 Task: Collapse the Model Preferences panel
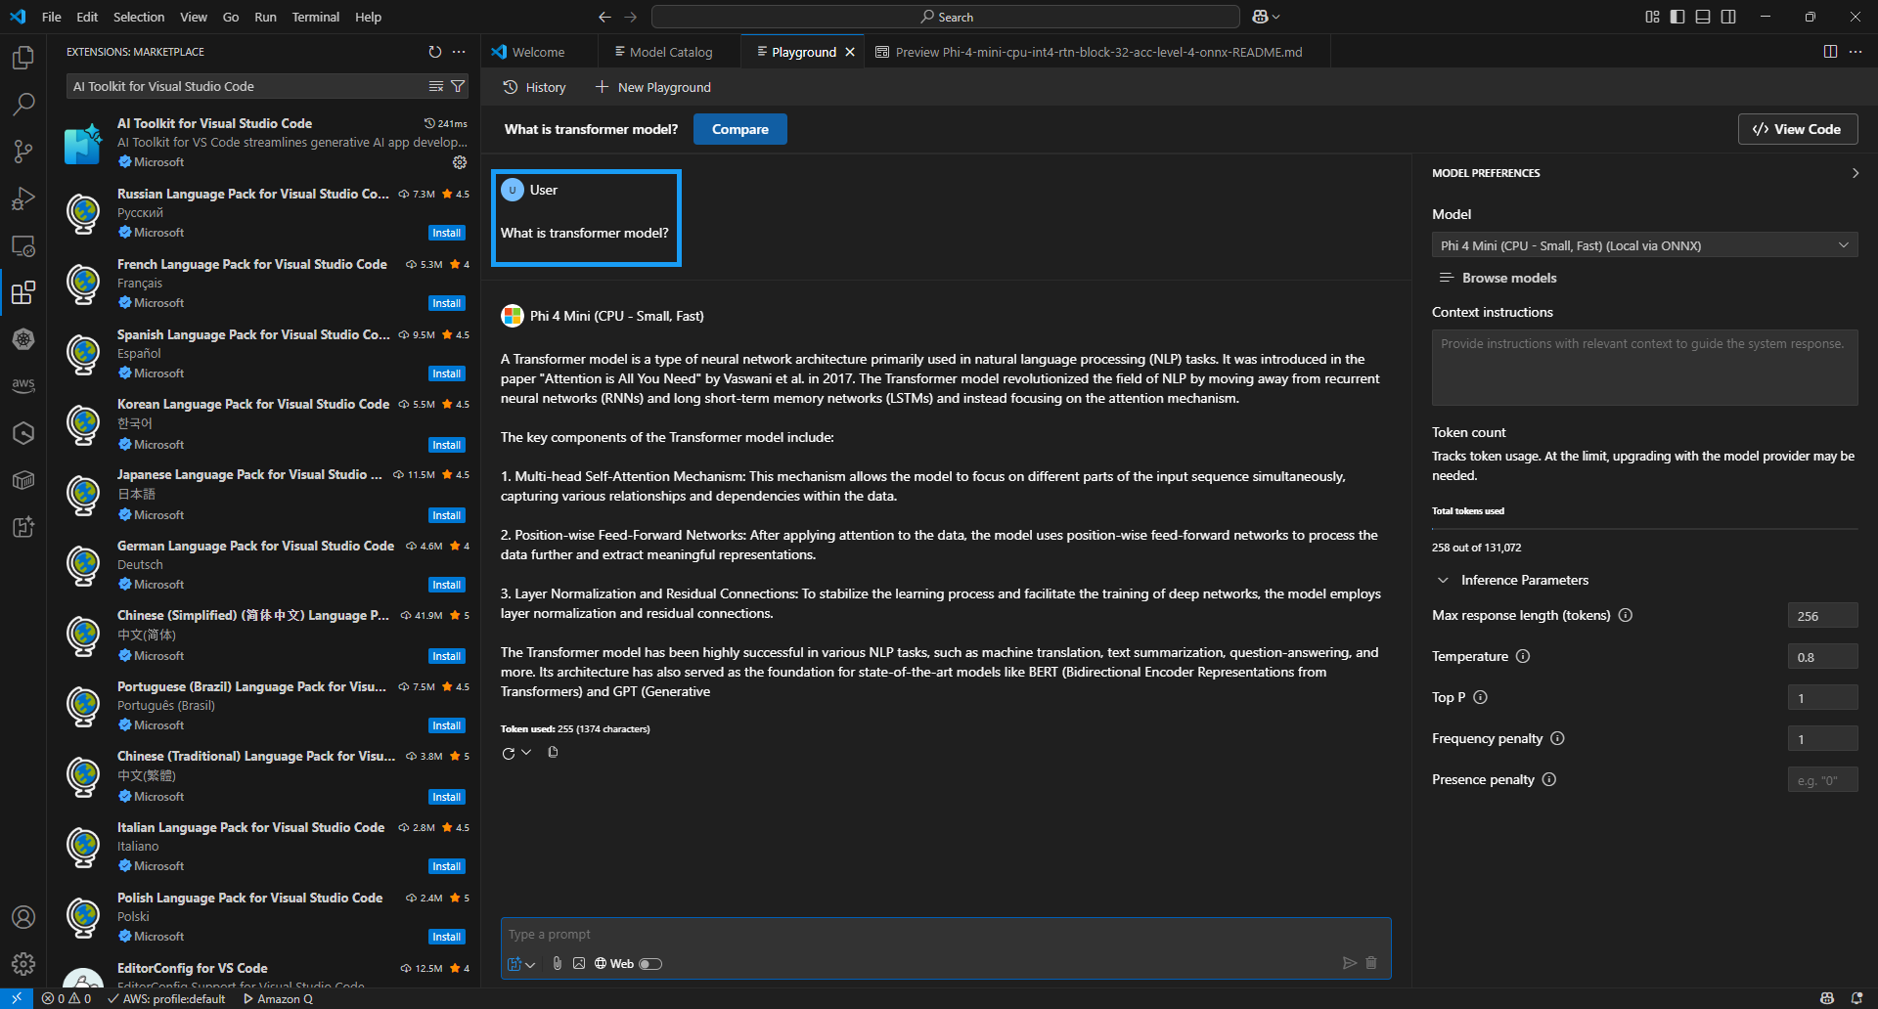point(1856,173)
